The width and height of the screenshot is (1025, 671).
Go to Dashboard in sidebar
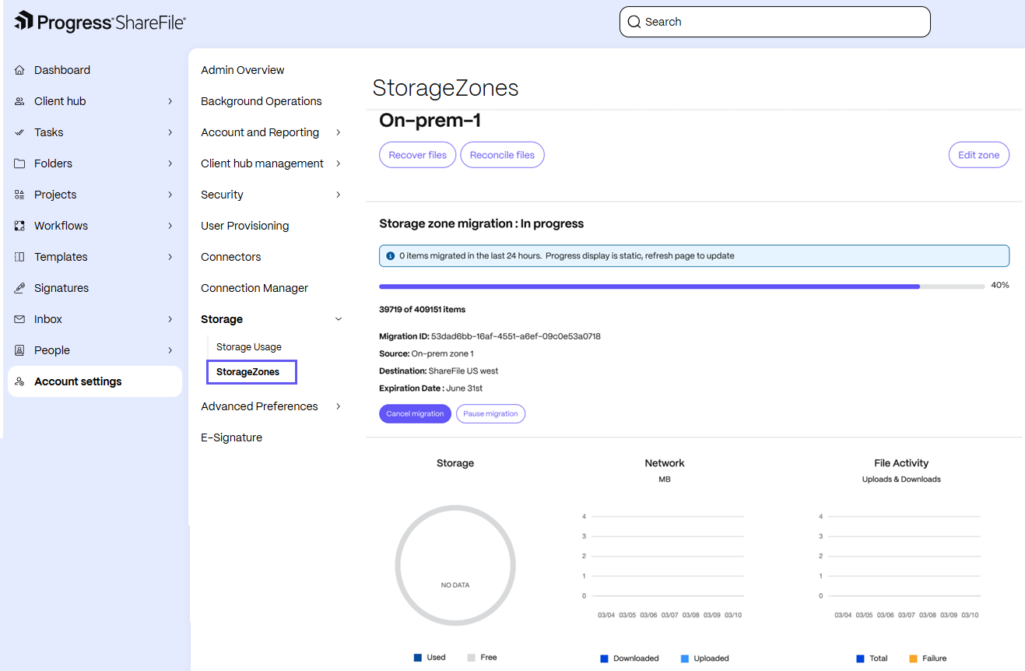click(62, 70)
